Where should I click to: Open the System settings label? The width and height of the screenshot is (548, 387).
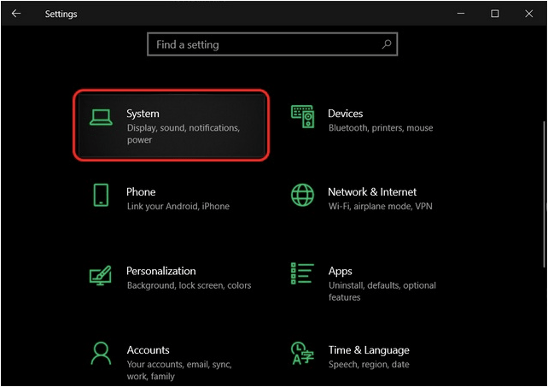click(143, 114)
